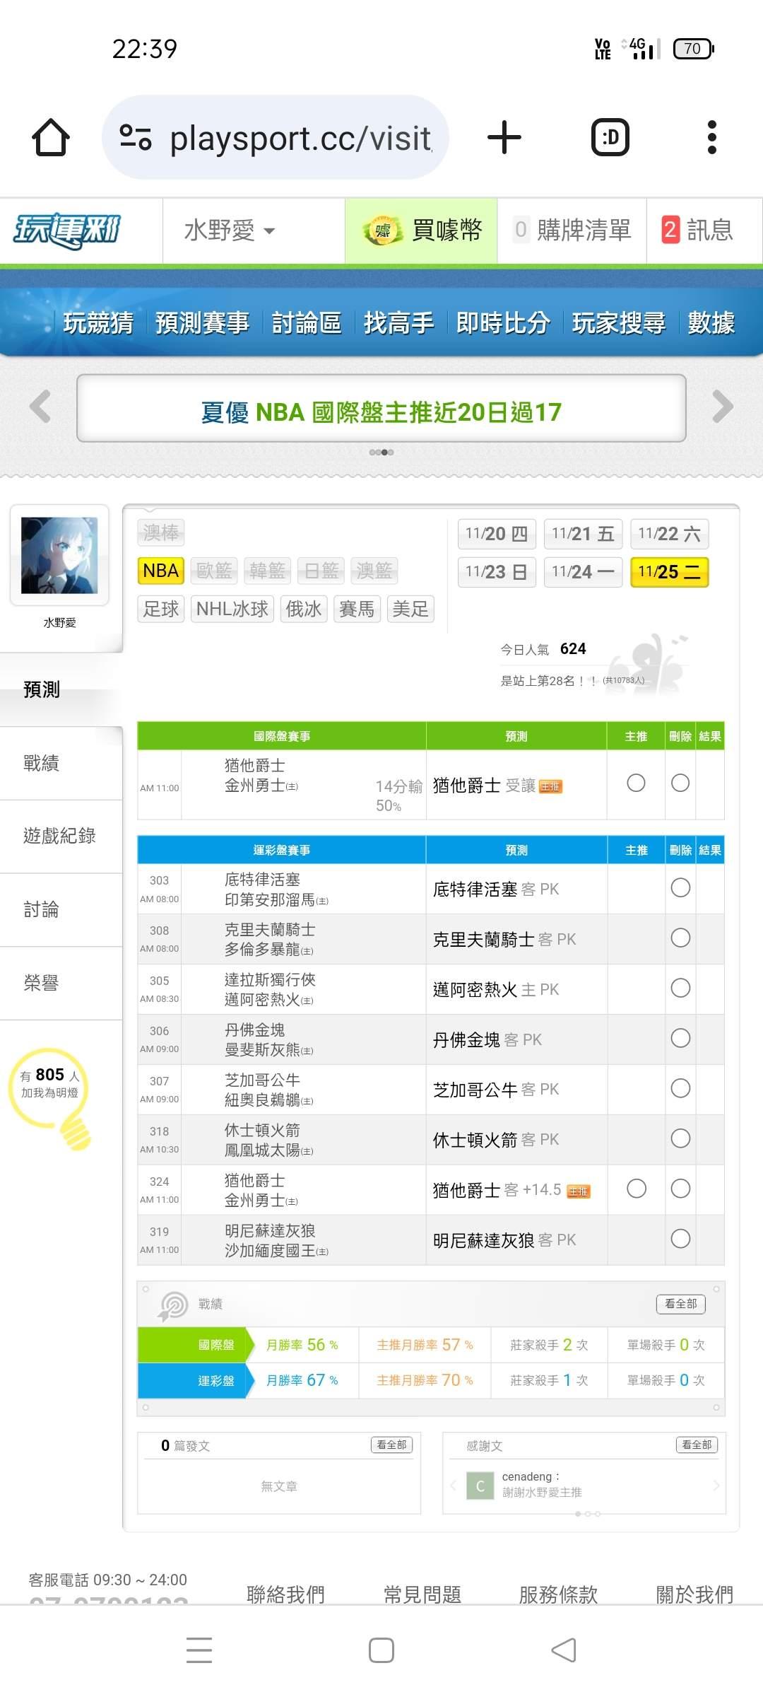Select 刪除 radio for game 307
The height and width of the screenshot is (1697, 763).
[x=680, y=1089]
